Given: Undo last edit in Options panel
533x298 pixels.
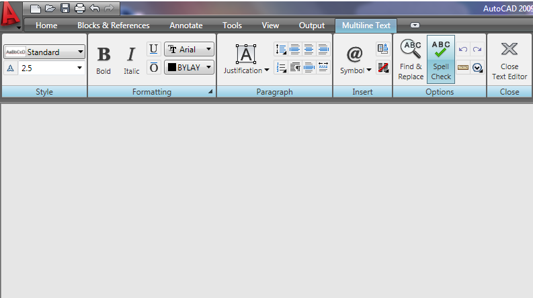Looking at the screenshot, I should [462, 49].
